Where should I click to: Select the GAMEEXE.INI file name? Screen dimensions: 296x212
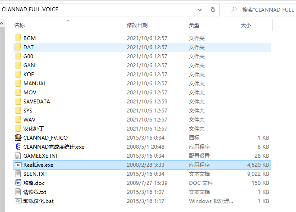point(40,156)
